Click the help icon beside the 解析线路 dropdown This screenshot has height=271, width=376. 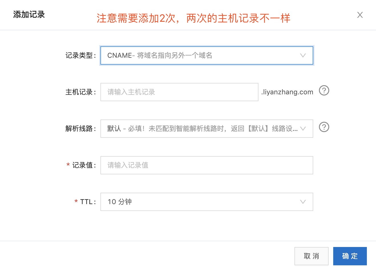pyautogui.click(x=324, y=127)
